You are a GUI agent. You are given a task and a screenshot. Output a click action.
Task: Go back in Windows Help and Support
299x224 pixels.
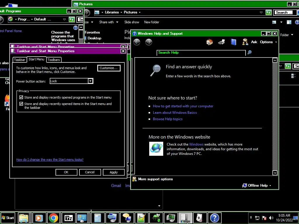[137, 42]
